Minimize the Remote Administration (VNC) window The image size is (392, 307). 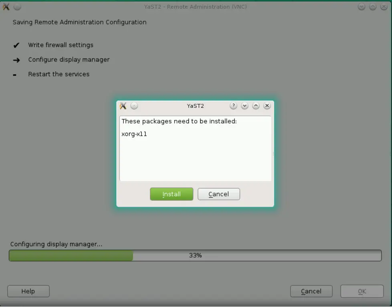[x=362, y=7]
